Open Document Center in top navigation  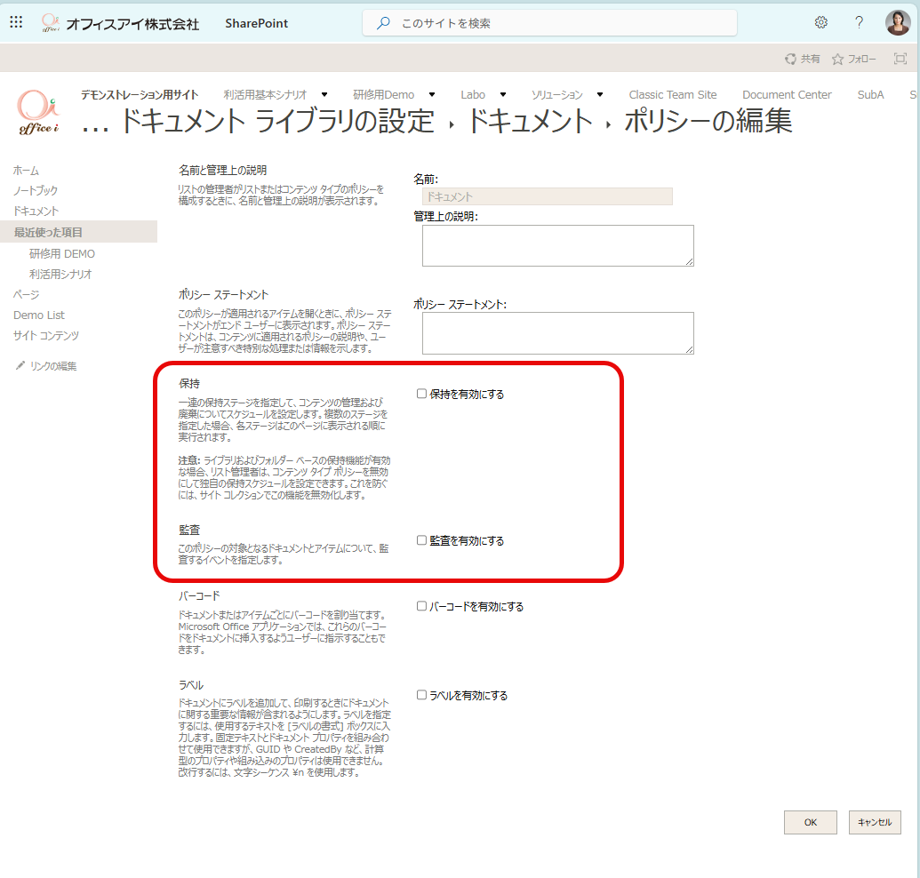pos(787,95)
